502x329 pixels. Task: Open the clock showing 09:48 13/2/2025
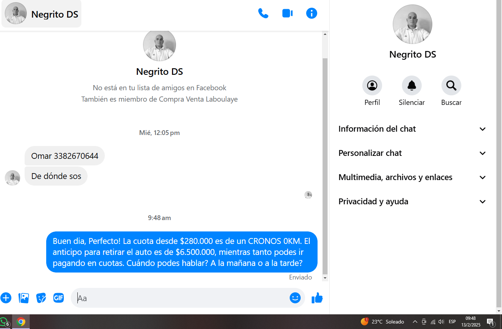[471, 322]
